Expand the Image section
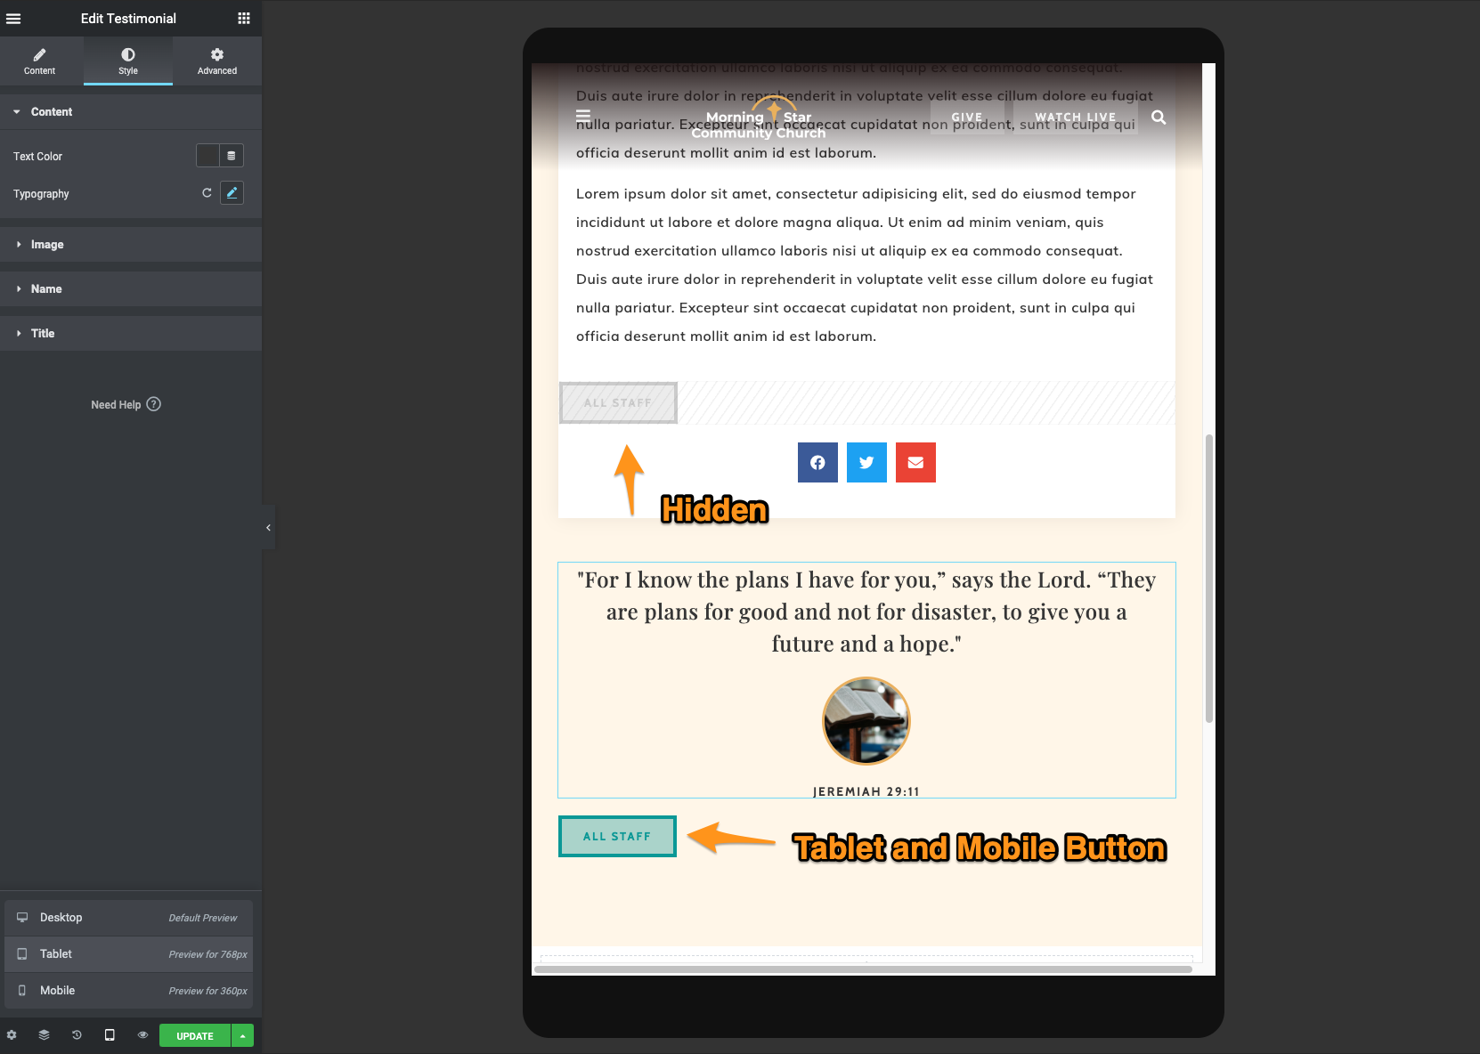The height and width of the screenshot is (1054, 1480). tap(131, 245)
